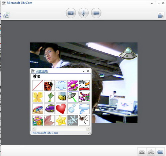Click the export arrow icon at top right
This screenshot has height=156, width=166.
[161, 15]
